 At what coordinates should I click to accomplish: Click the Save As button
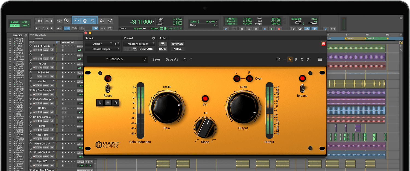[x=172, y=59]
